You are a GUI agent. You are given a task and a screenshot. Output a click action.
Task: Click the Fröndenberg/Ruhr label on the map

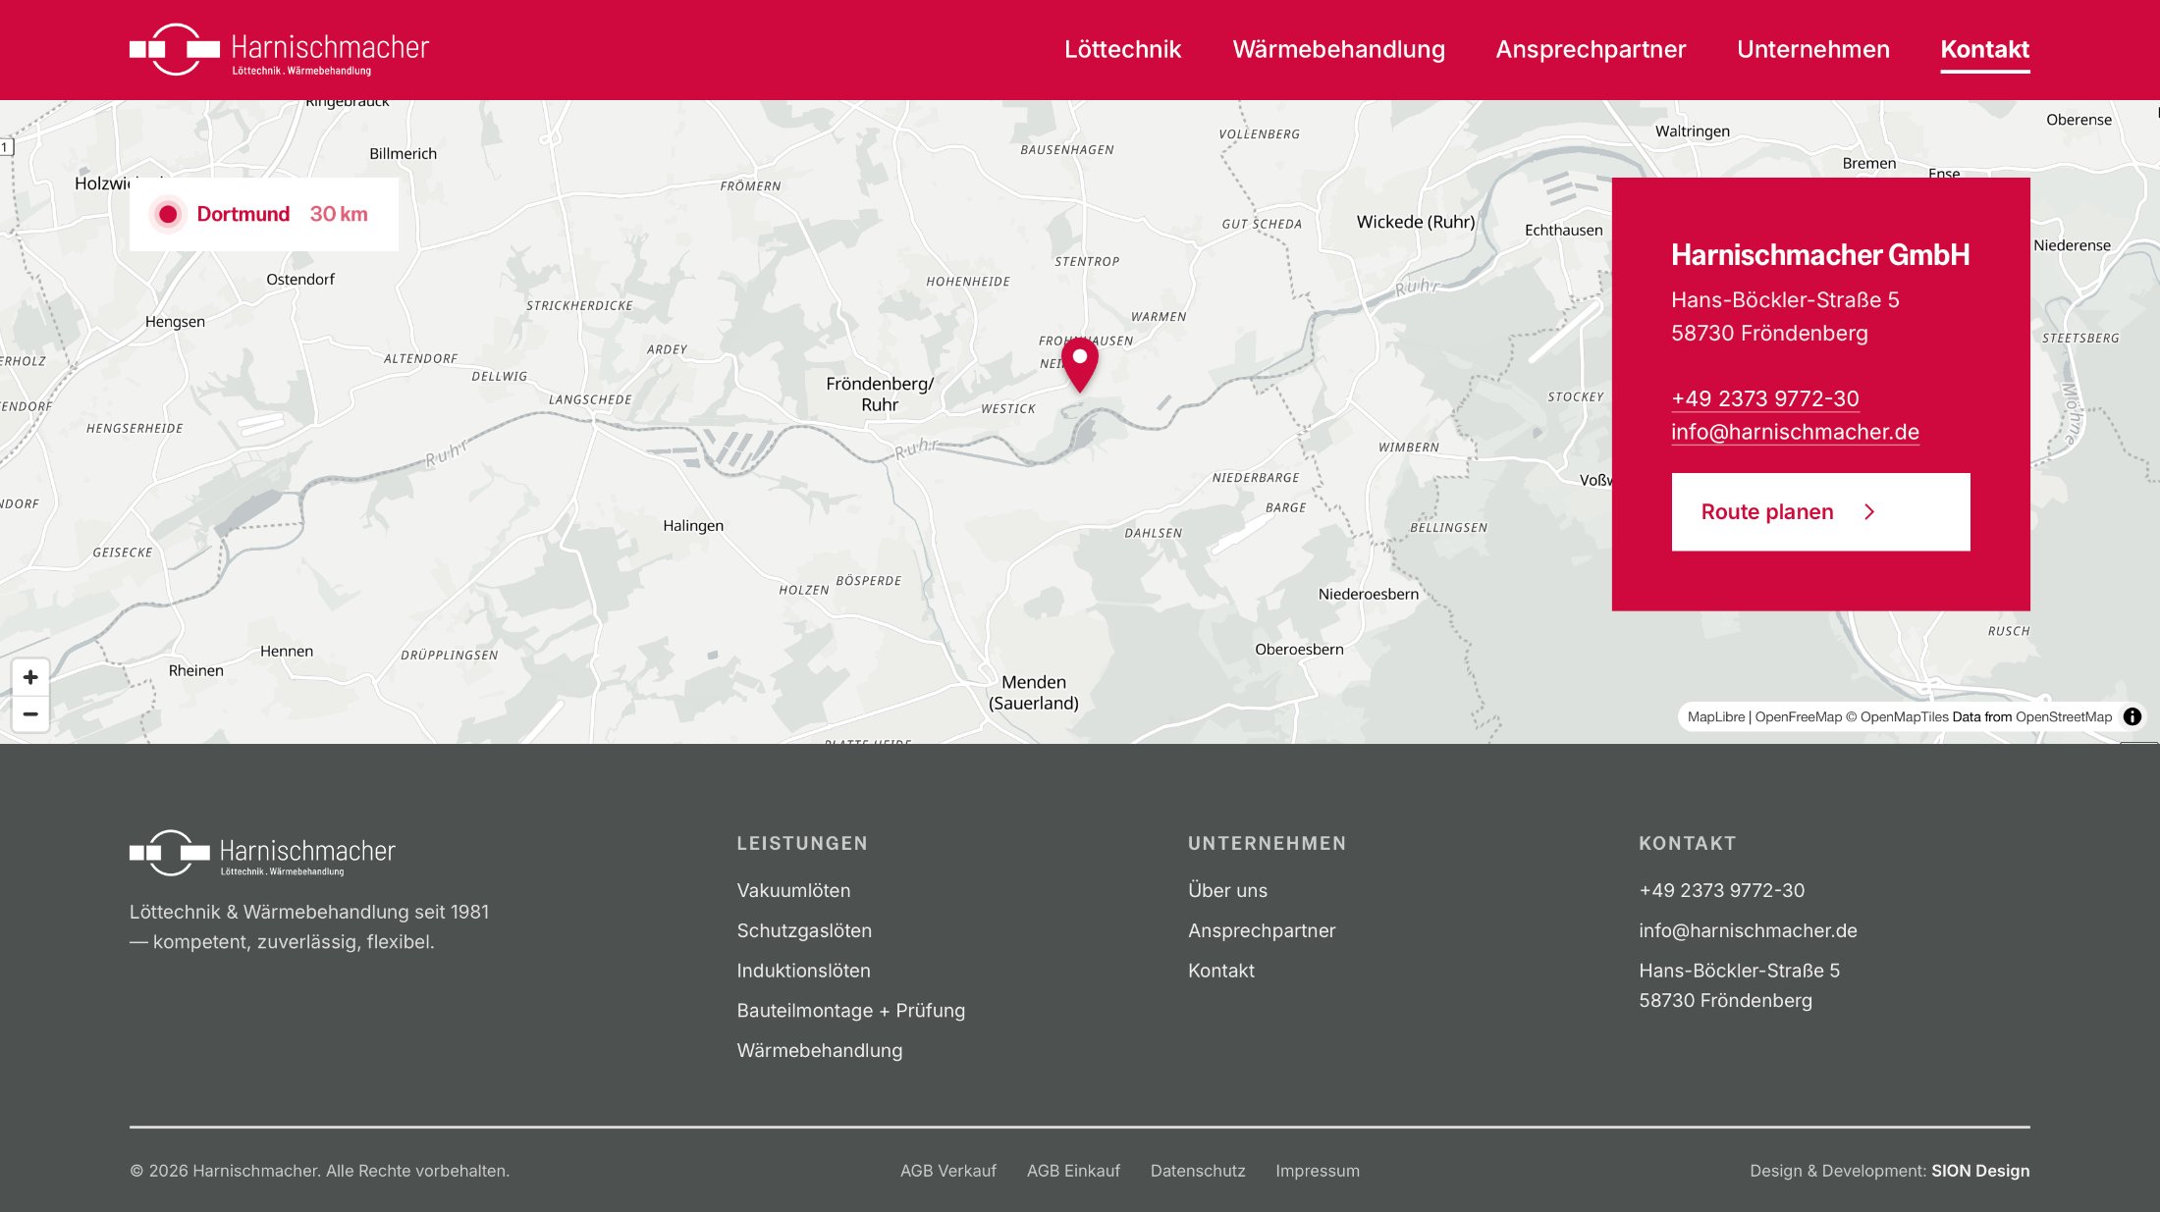tap(880, 394)
